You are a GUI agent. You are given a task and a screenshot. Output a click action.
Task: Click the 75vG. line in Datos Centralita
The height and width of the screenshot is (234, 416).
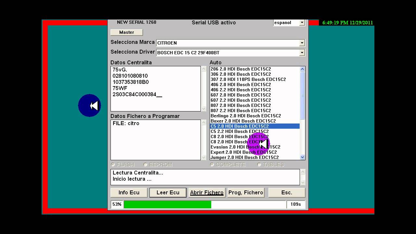pyautogui.click(x=120, y=70)
